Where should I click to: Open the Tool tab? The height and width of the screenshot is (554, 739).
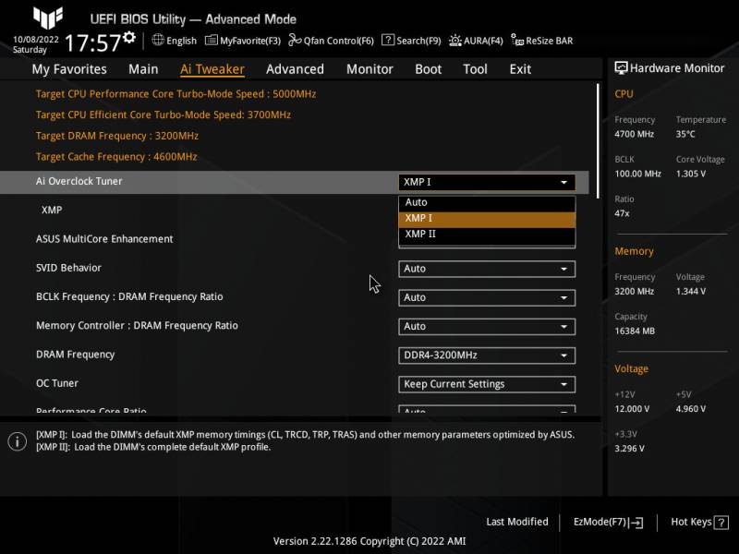[x=475, y=69]
